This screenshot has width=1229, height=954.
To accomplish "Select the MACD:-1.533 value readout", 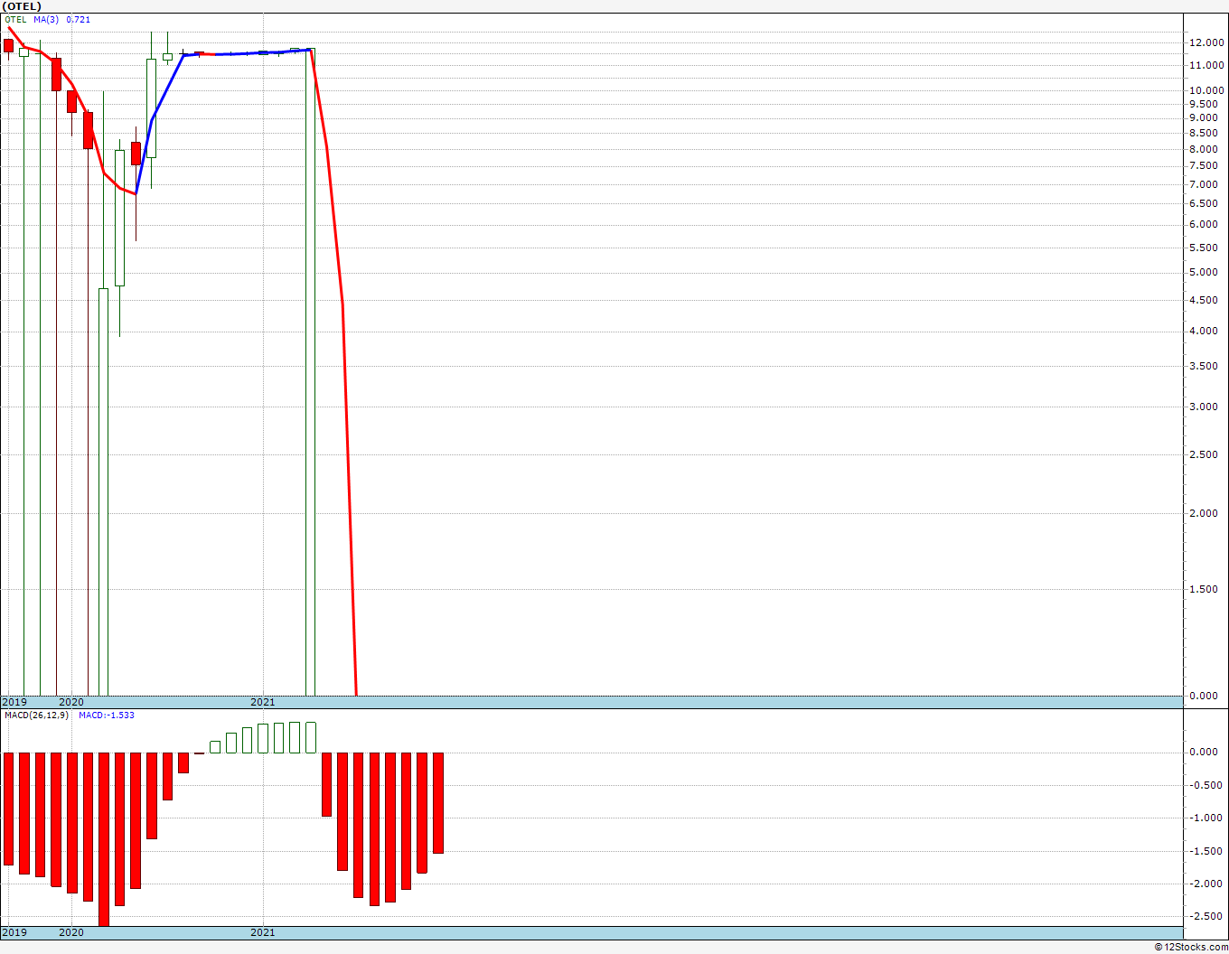I will click(107, 715).
